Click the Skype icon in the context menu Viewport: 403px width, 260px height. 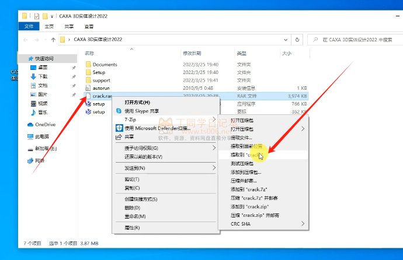pos(119,111)
